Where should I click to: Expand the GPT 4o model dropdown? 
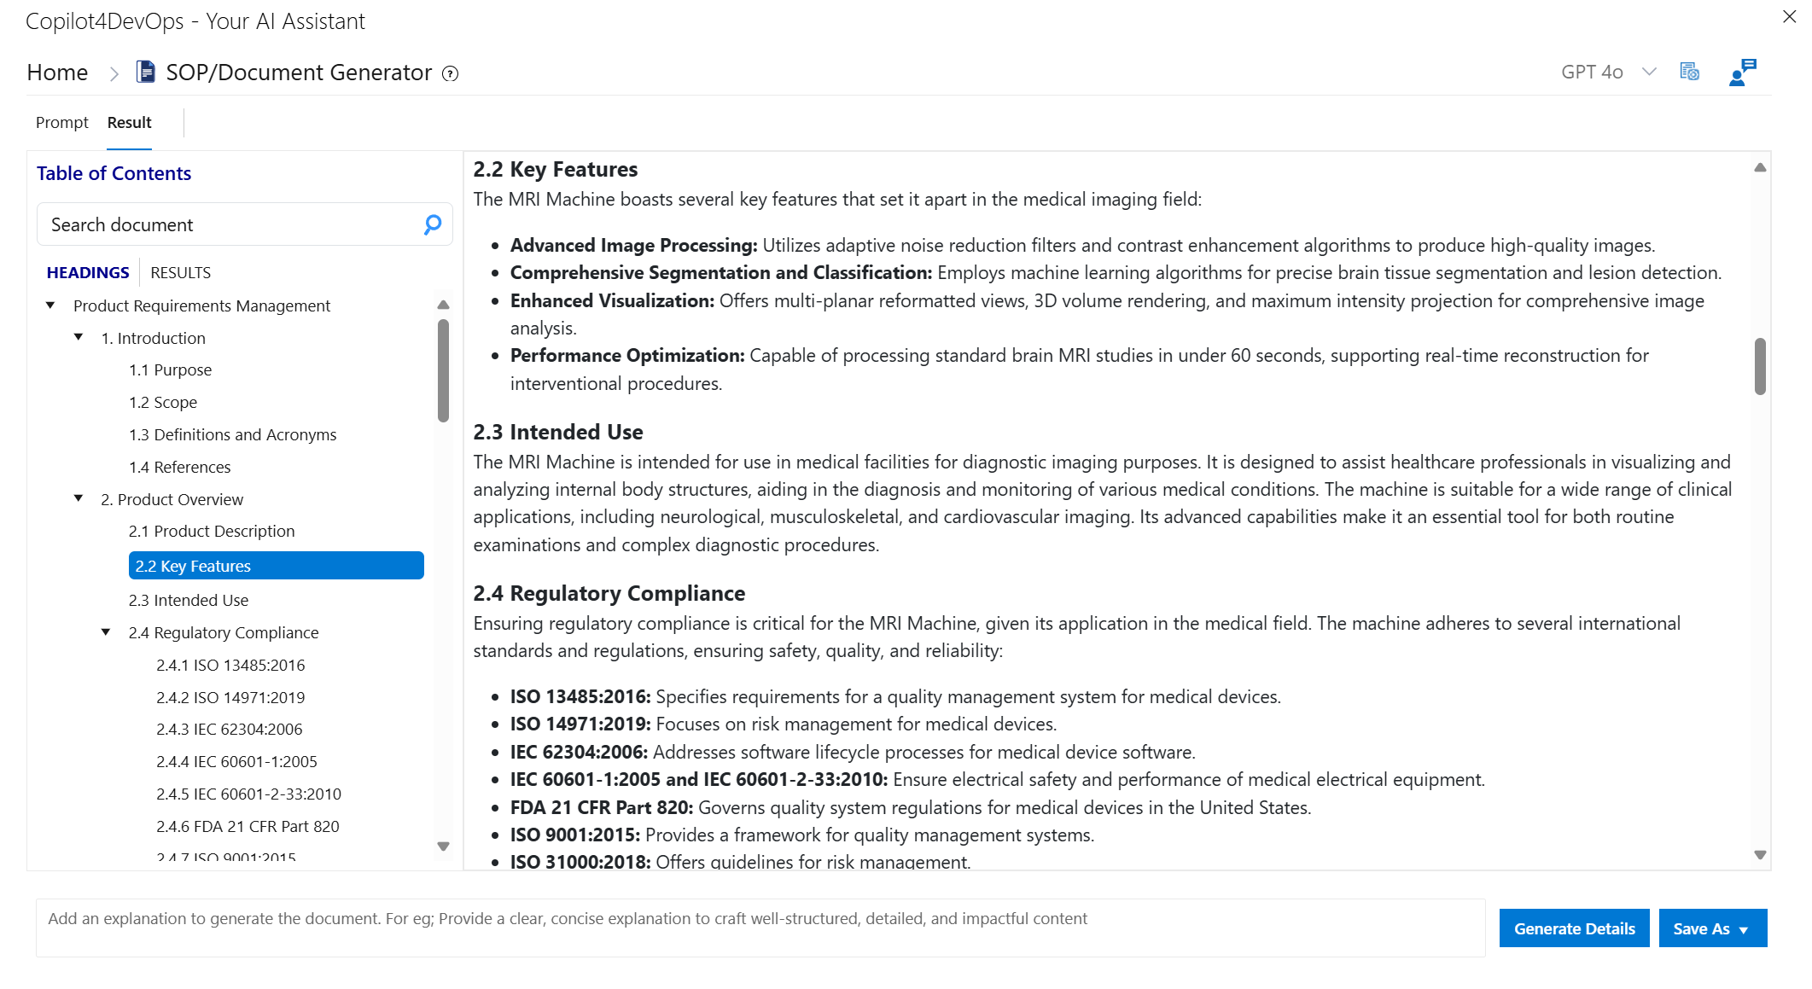1649,72
